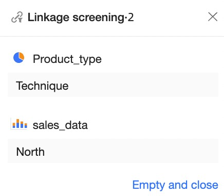Click the linkage screening chain-filter icon

(x=17, y=17)
